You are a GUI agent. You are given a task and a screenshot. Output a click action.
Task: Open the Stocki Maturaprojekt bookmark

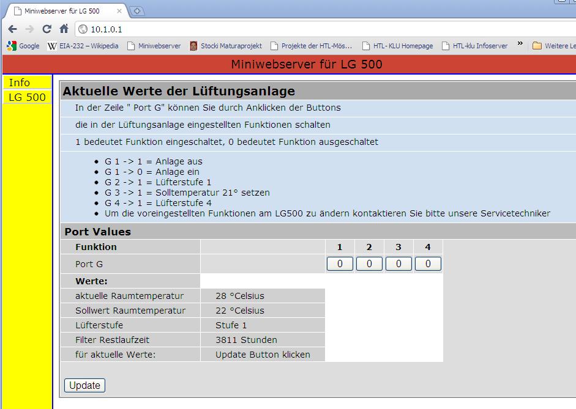click(x=225, y=46)
